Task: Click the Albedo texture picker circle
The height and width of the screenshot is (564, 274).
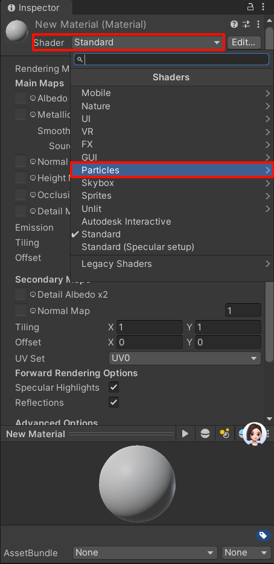Action: pos(33,98)
